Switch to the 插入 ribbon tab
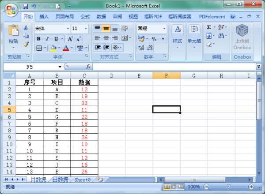The width and height of the screenshot is (265, 194). click(x=44, y=16)
